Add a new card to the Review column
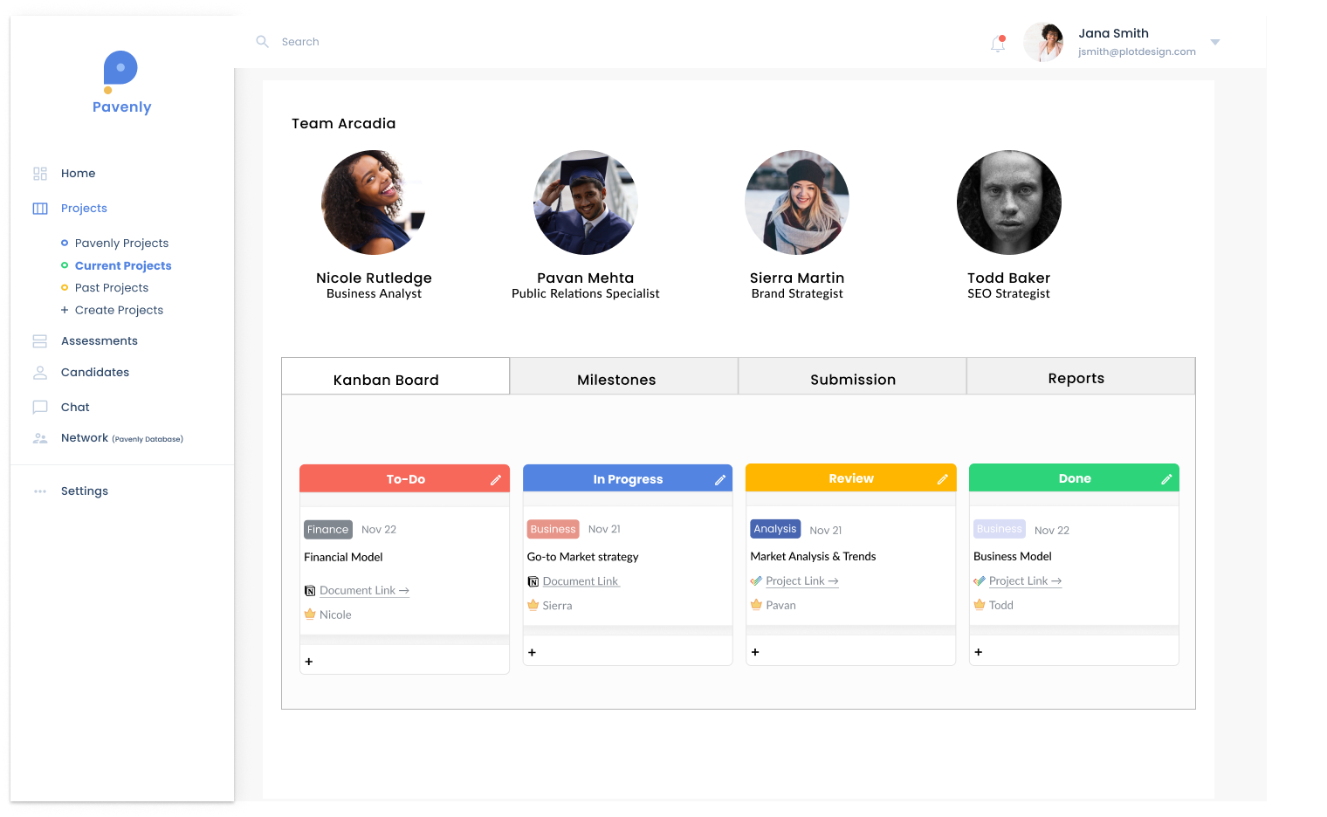The image size is (1327, 817). click(x=754, y=651)
